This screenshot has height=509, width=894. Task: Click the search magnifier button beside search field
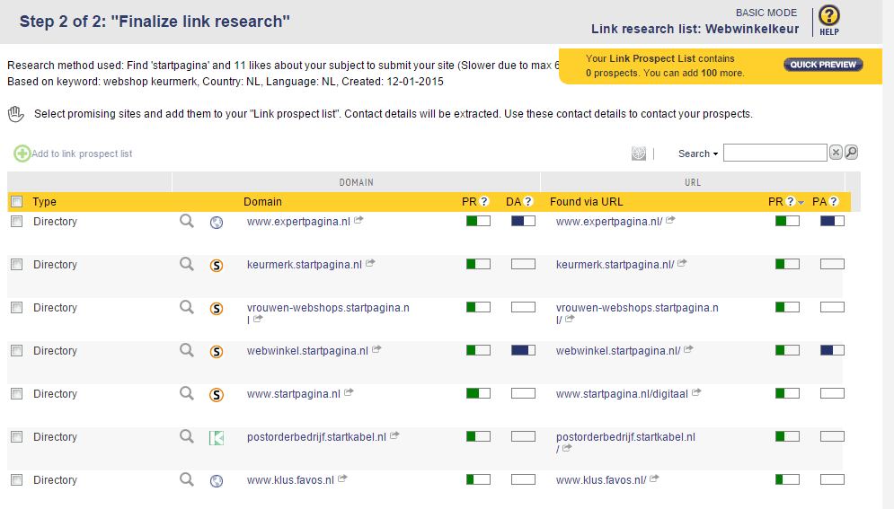[851, 154]
